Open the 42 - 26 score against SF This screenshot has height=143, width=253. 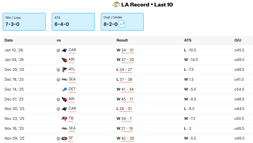click(x=127, y=139)
